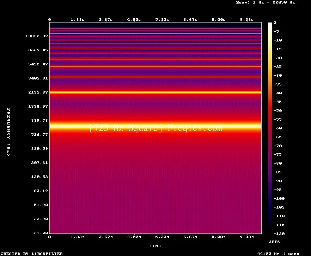The width and height of the screenshot is (311, 256).
Task: Click the 839.73 frequency label
Action: click(39, 120)
